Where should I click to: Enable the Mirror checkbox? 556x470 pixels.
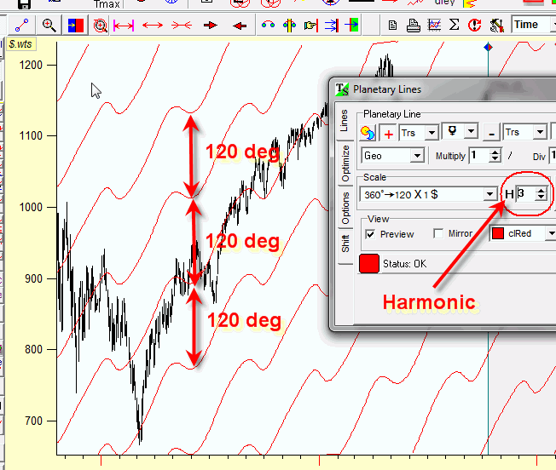(438, 234)
